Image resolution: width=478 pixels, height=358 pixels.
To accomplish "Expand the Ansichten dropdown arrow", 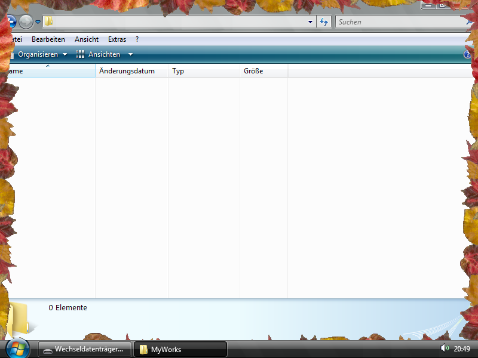I will [x=130, y=54].
